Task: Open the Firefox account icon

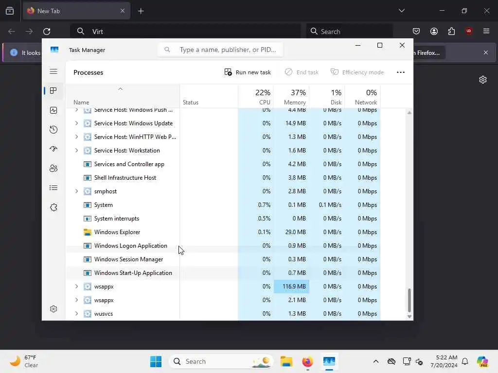Action: point(434,31)
